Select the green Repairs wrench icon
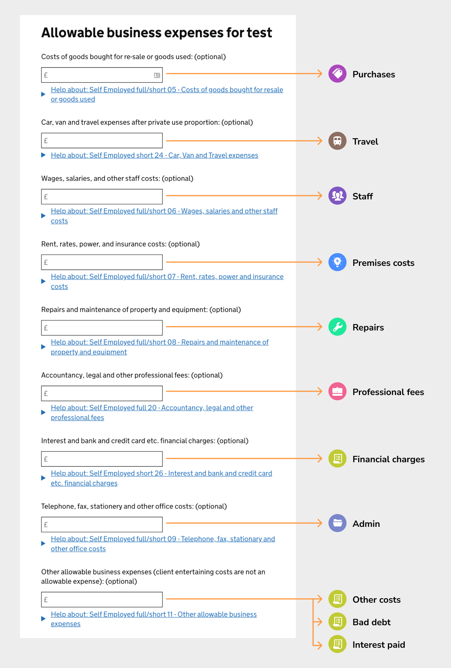 point(337,327)
